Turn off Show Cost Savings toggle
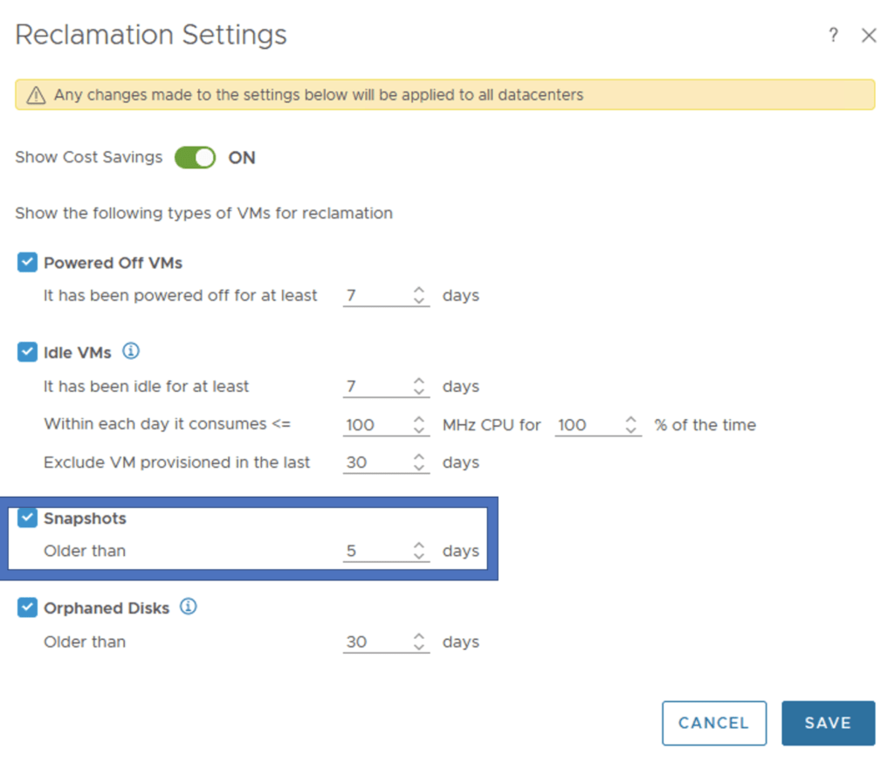 pos(195,158)
